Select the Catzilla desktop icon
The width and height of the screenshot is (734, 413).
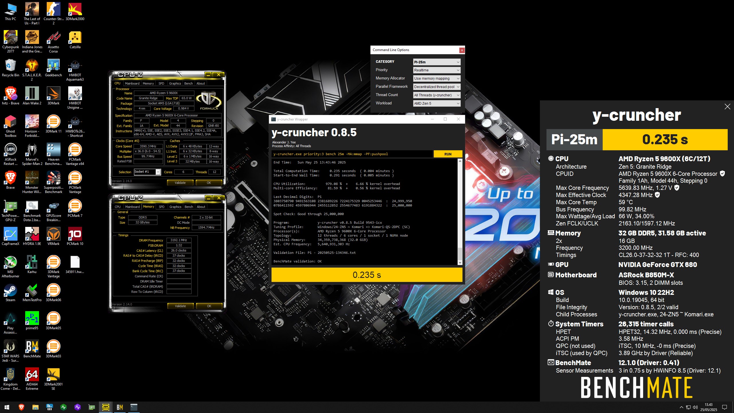[75, 40]
